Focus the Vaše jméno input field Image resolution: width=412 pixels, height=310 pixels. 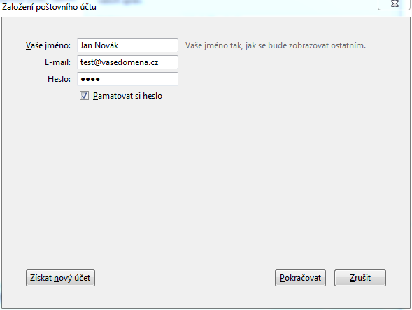127,45
